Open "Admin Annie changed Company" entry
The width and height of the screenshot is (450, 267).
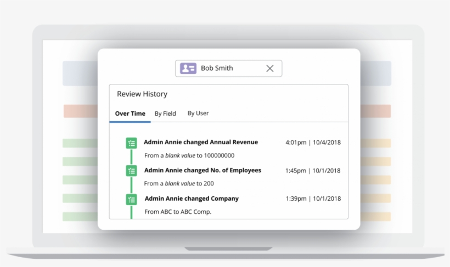192,198
